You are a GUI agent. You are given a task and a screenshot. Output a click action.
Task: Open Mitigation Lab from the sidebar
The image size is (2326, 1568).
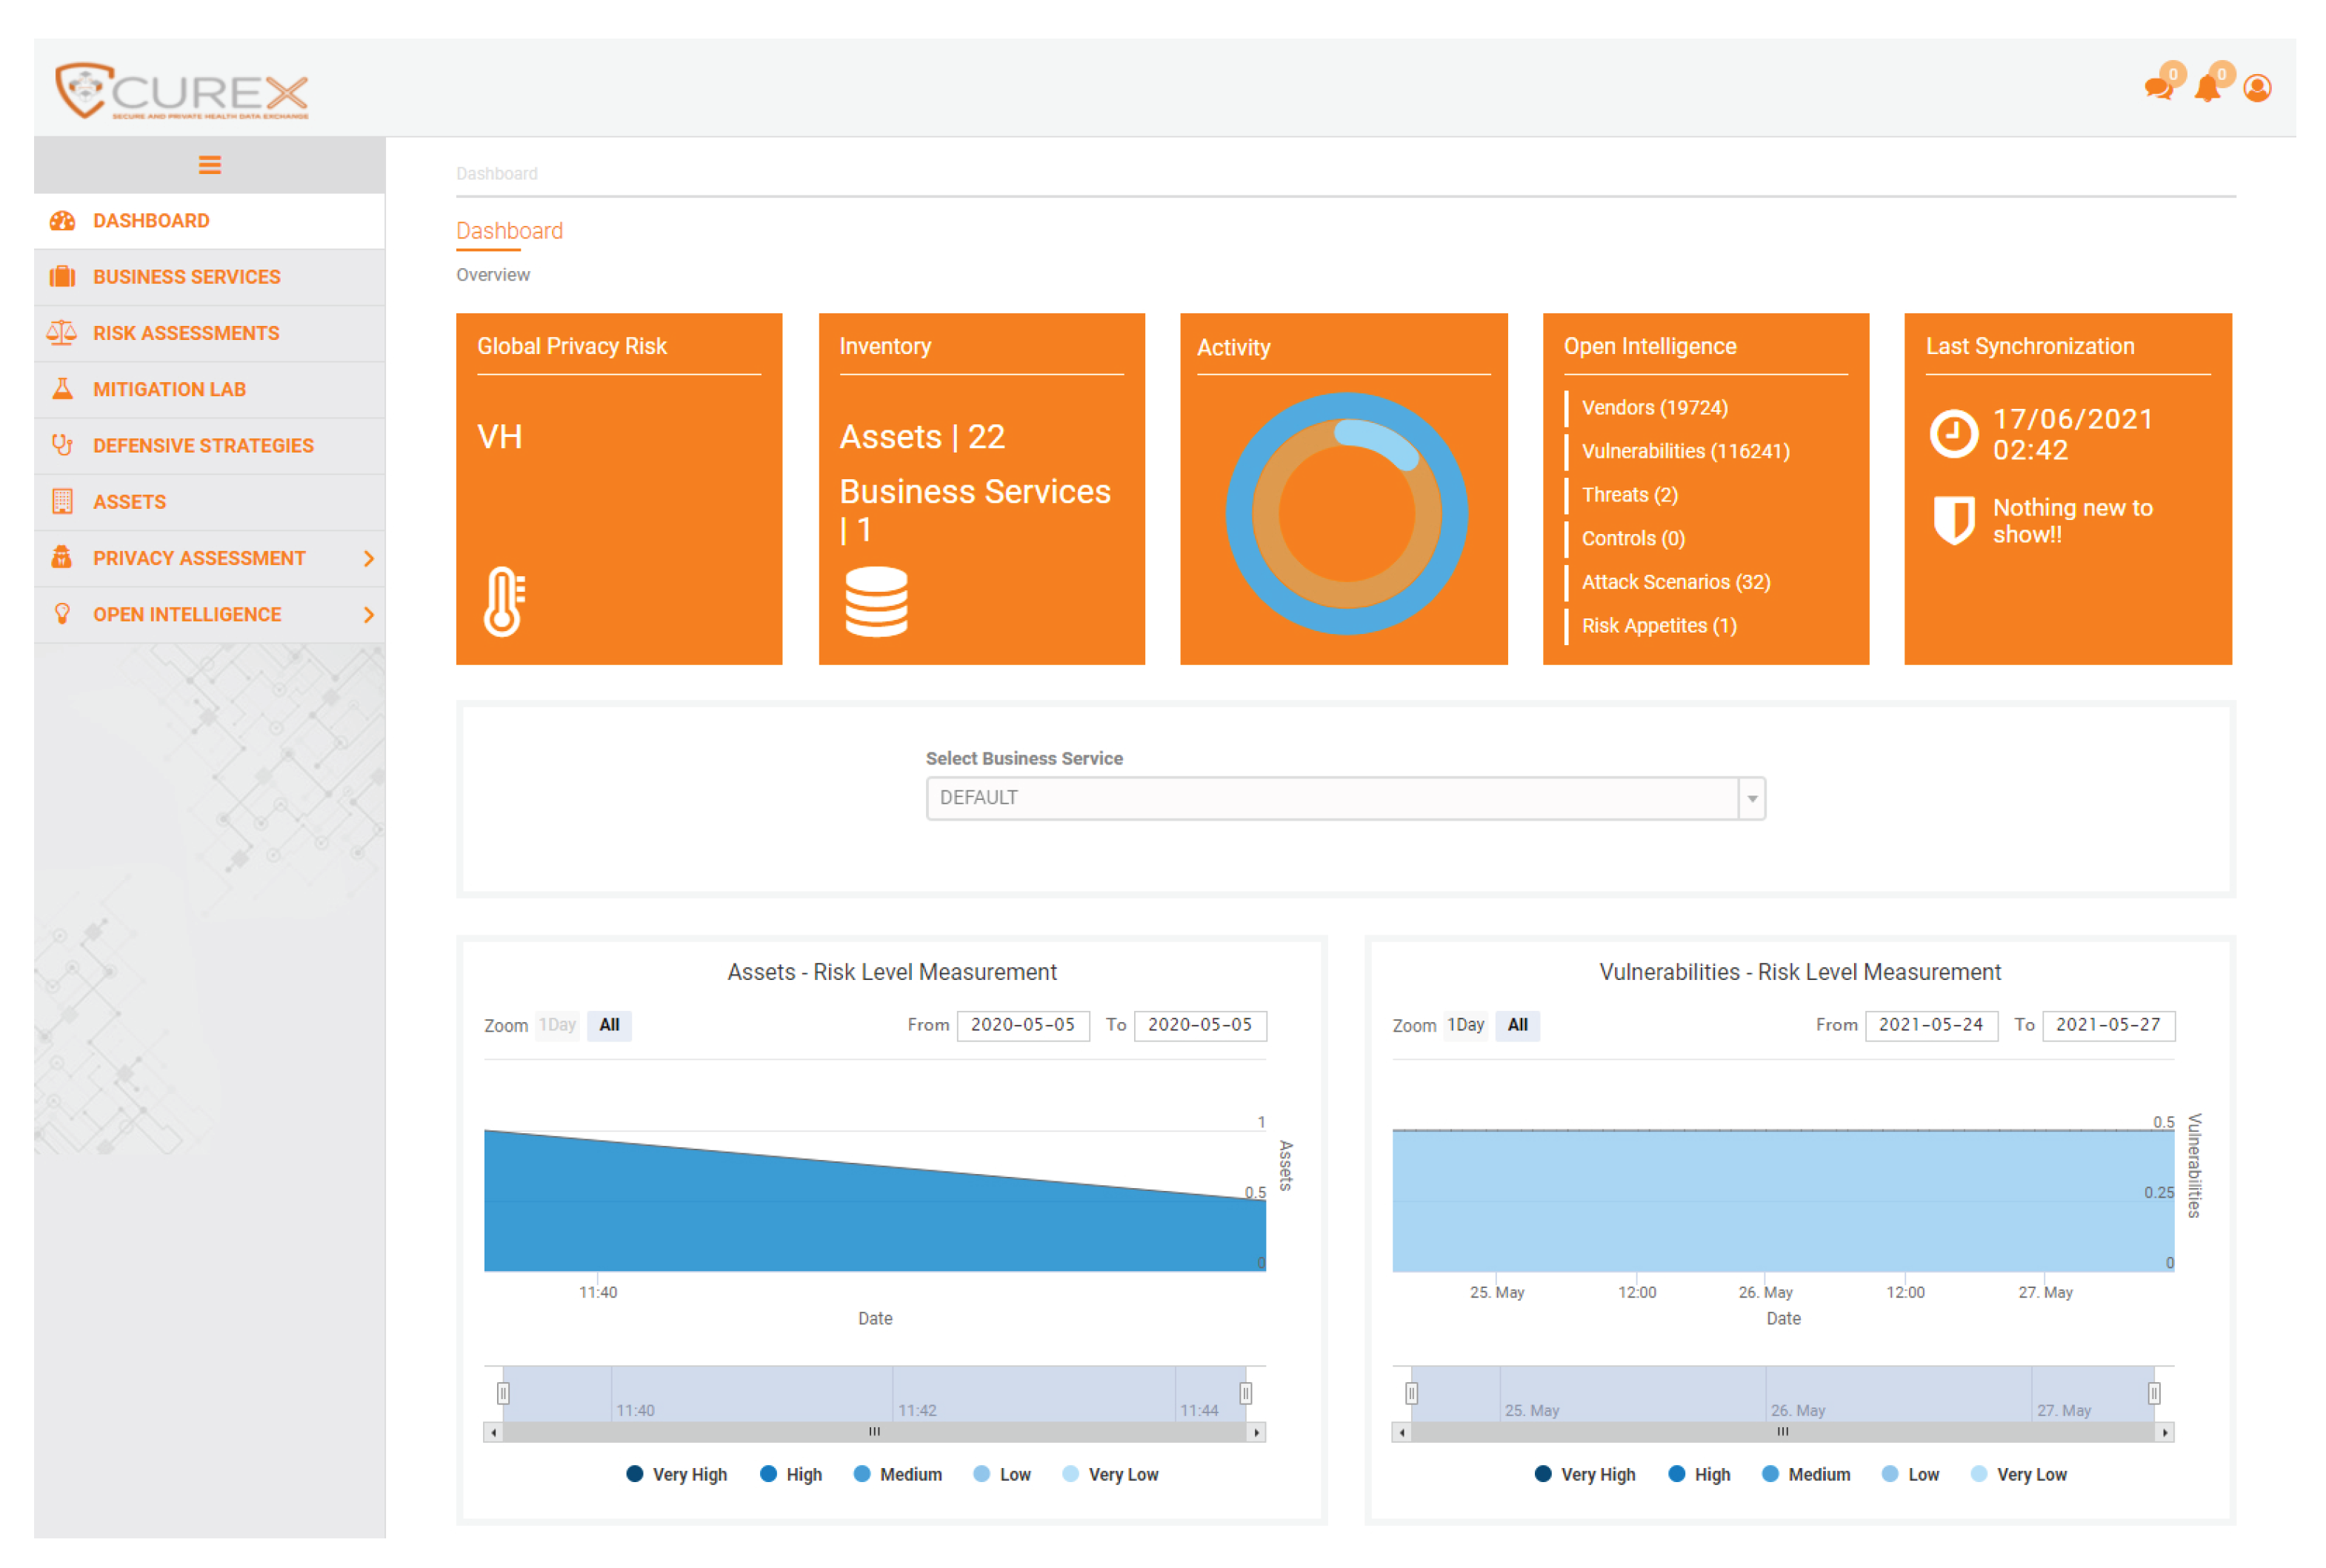pyautogui.click(x=169, y=389)
